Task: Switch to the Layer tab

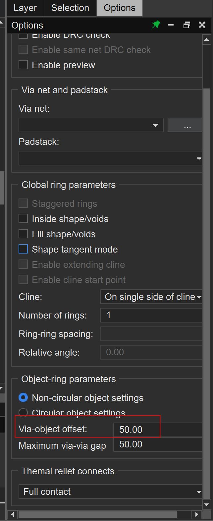Action: (25, 8)
